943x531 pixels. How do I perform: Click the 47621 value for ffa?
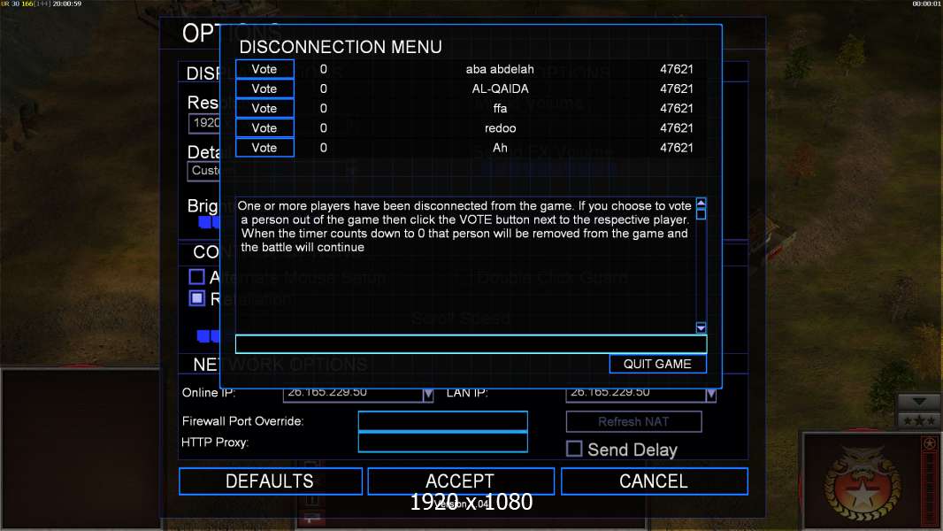677,108
